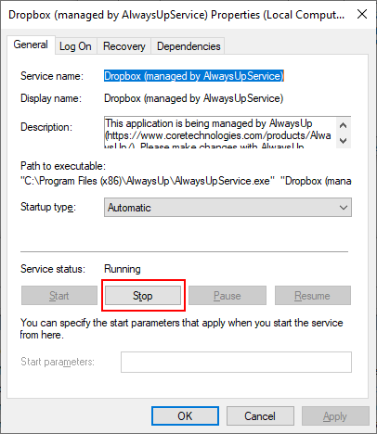This screenshot has height=434, width=377.
Task: Click the greyed-out Start button
Action: coord(59,296)
